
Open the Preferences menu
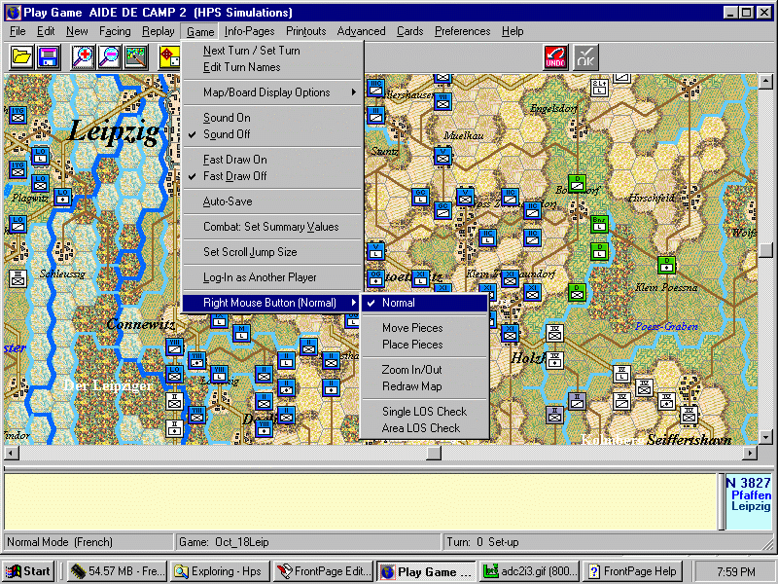pyautogui.click(x=463, y=31)
